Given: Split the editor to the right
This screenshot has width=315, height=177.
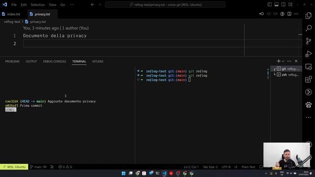Looking at the screenshot, I should pyautogui.click(x=289, y=14).
